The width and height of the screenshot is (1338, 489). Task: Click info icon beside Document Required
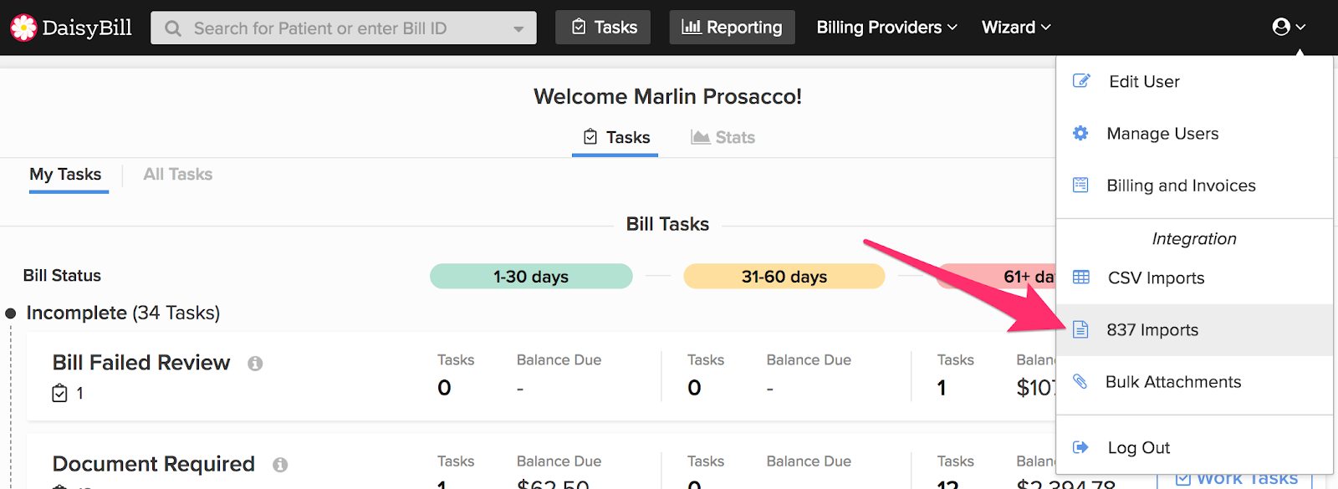tap(280, 465)
